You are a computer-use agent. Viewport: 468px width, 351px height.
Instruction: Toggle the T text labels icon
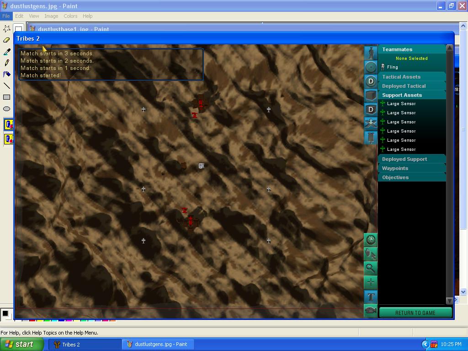pyautogui.click(x=371, y=297)
